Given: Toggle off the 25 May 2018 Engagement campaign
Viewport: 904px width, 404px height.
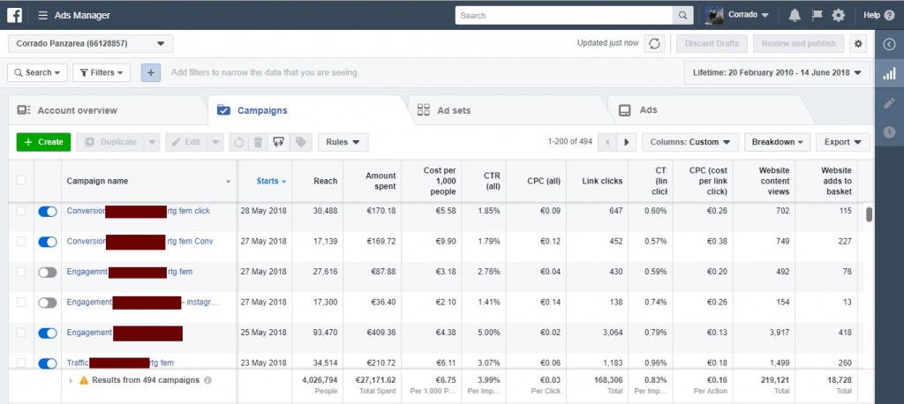Looking at the screenshot, I should pyautogui.click(x=48, y=333).
